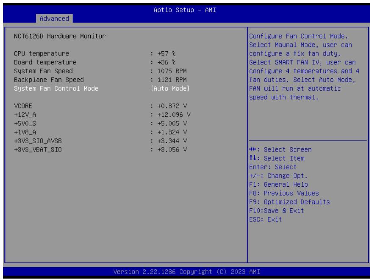Click the F9: Optimized Defaults hint
The image size is (370, 279).
coord(289,202)
